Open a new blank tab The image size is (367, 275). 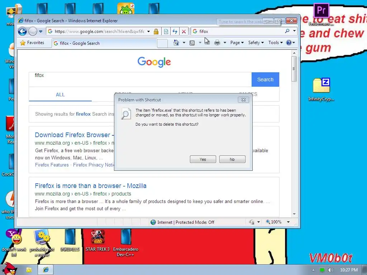(x=162, y=43)
